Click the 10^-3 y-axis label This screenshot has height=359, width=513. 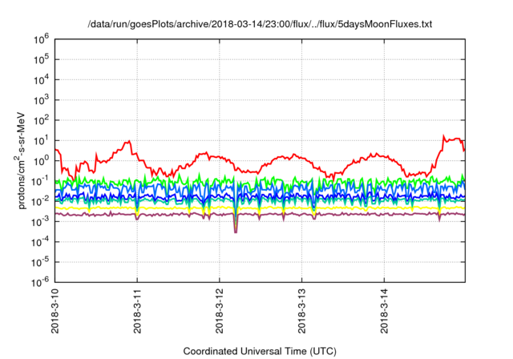tap(40, 222)
